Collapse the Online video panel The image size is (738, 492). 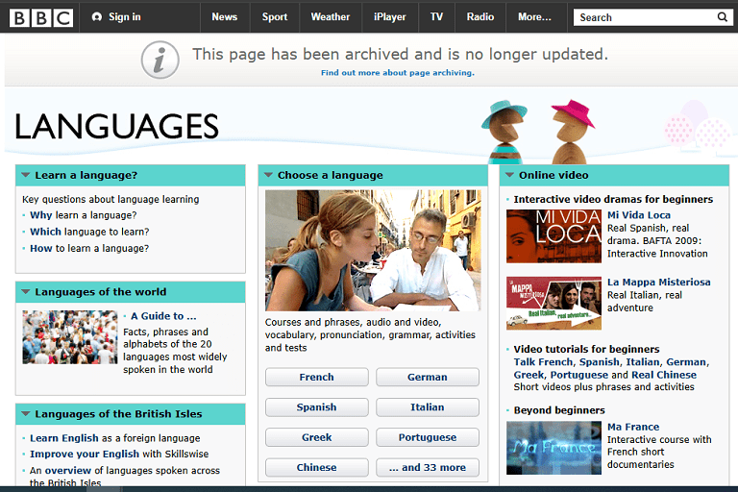[509, 175]
